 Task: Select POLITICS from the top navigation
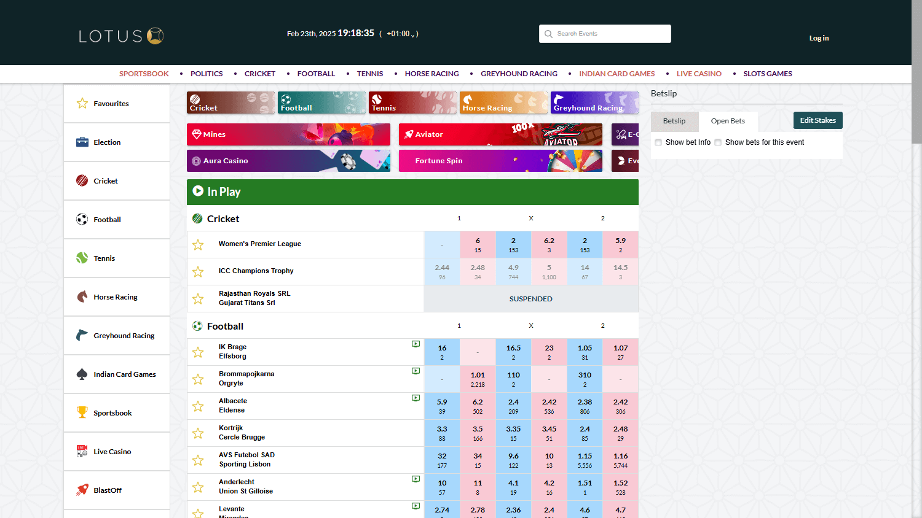click(207, 73)
